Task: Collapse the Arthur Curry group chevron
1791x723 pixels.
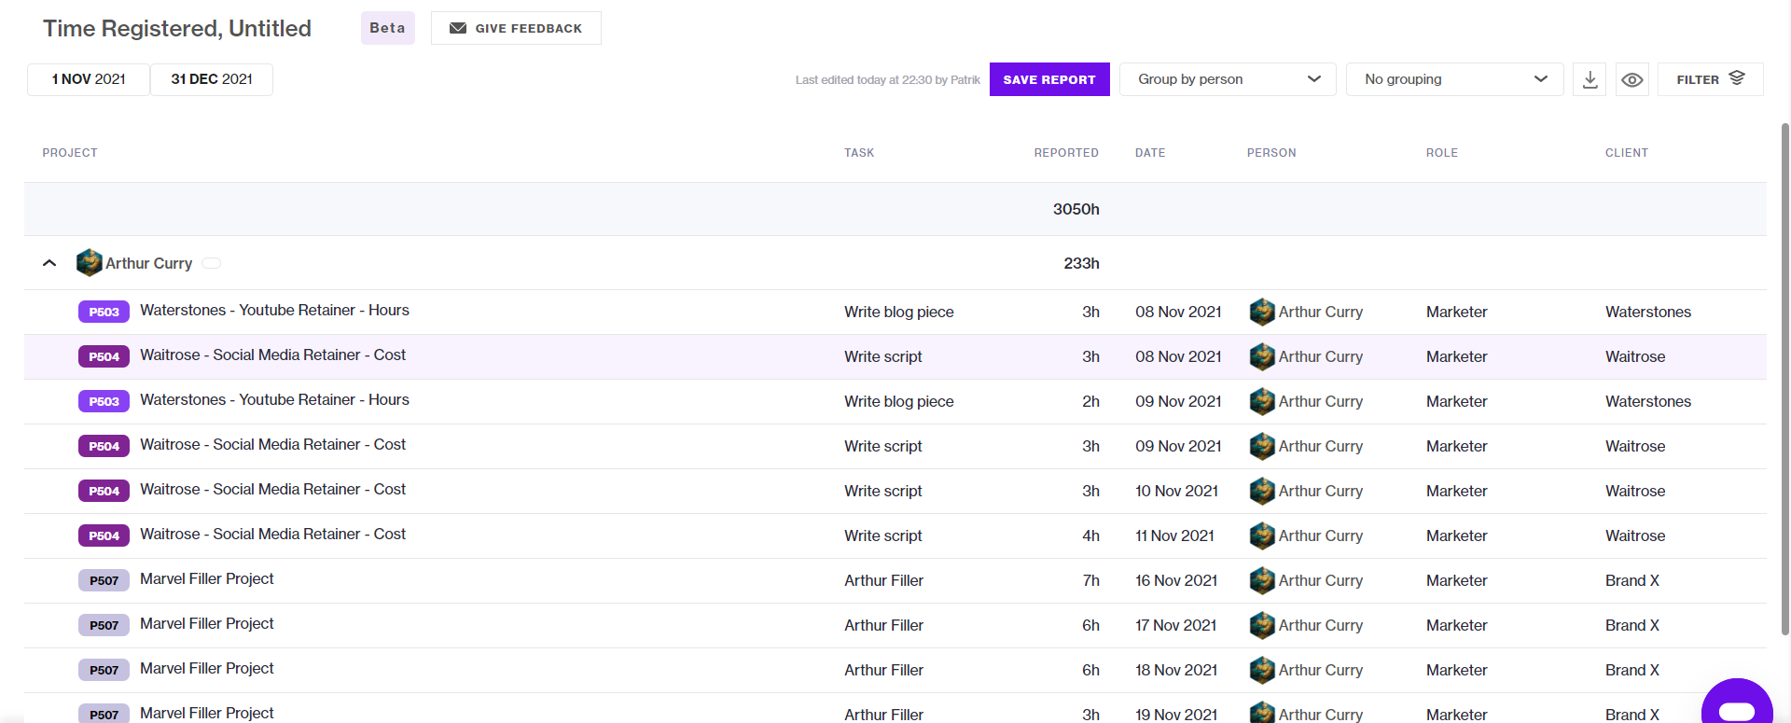Action: tap(49, 263)
